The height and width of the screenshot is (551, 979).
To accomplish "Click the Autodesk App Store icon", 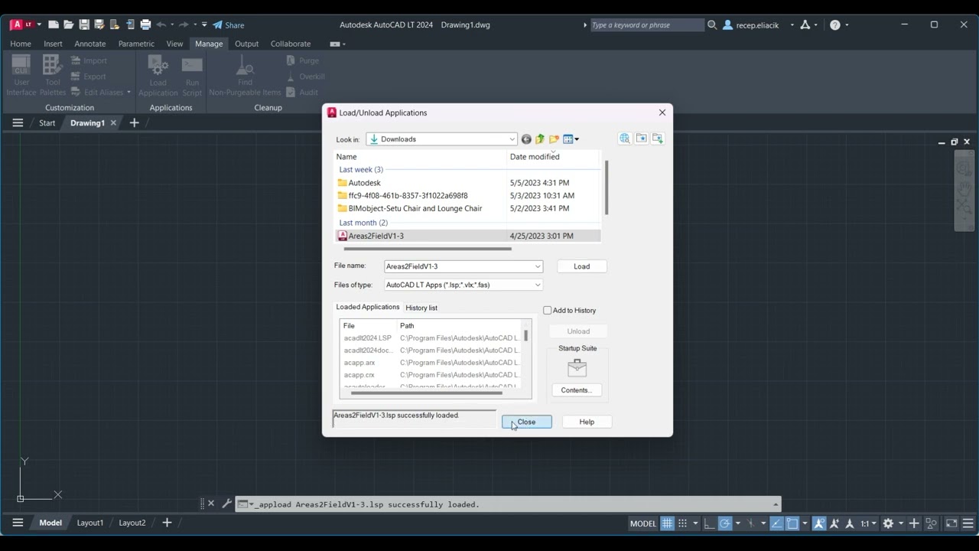I will tap(805, 24).
